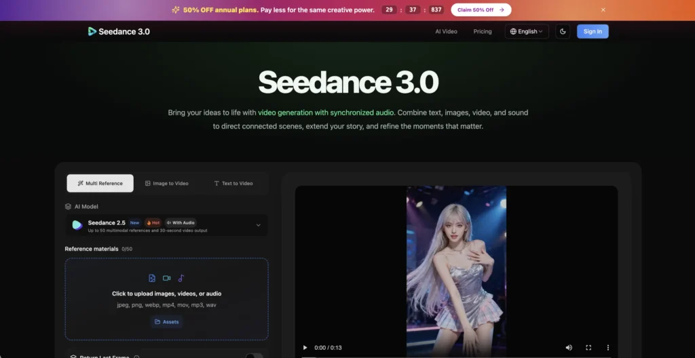The width and height of the screenshot is (695, 358).
Task: Play the preview video
Action: click(x=305, y=347)
